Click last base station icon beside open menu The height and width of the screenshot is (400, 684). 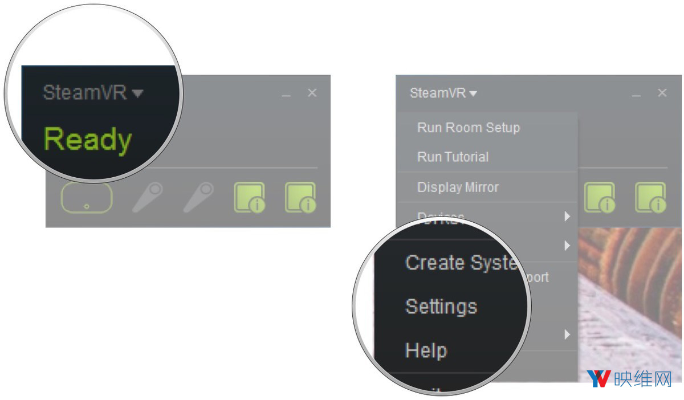click(x=650, y=197)
